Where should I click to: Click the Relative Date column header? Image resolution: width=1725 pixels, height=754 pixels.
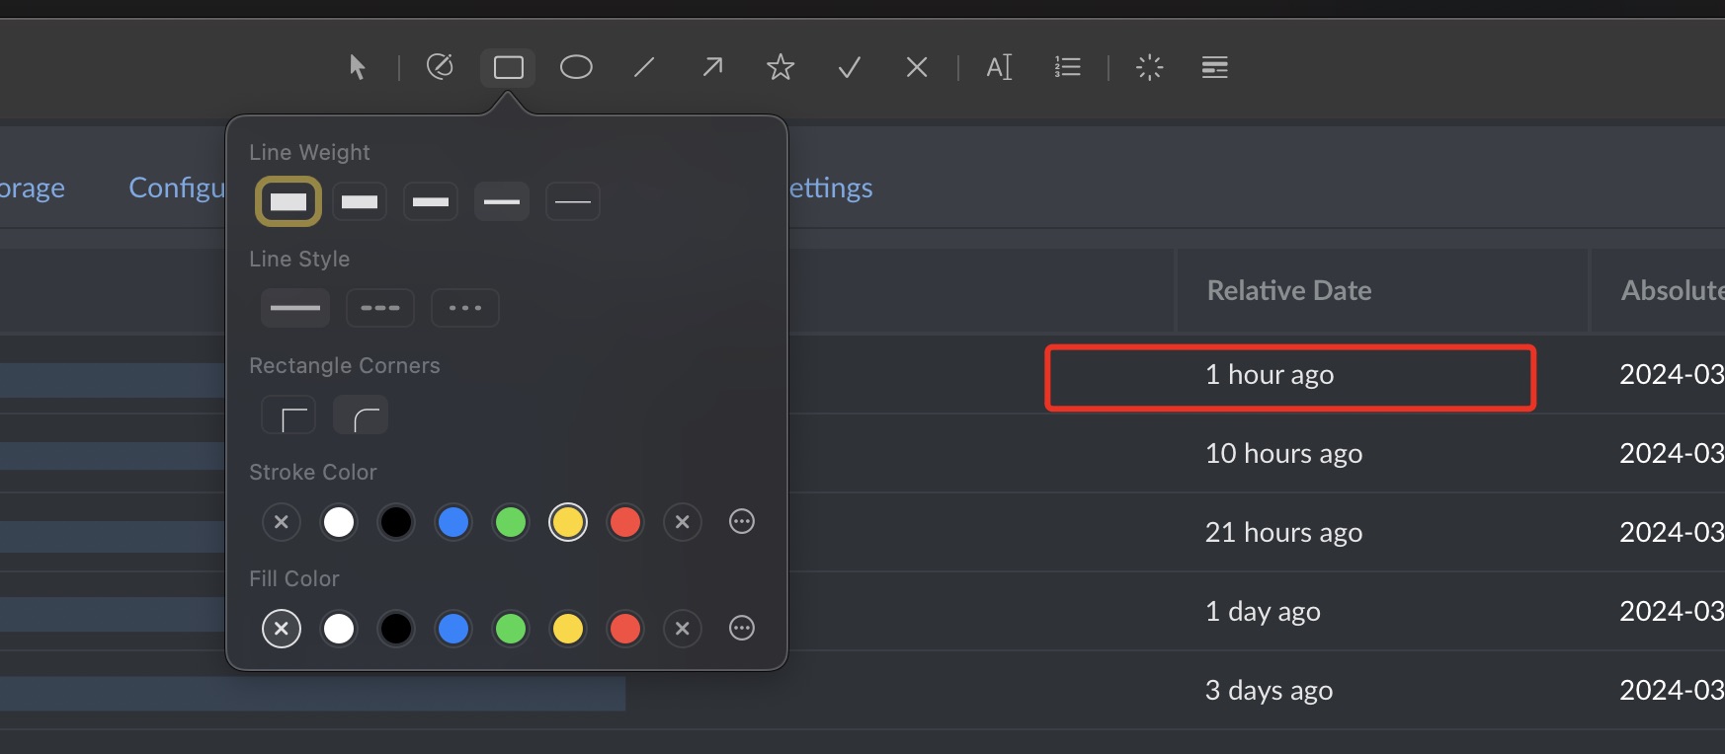tap(1289, 290)
